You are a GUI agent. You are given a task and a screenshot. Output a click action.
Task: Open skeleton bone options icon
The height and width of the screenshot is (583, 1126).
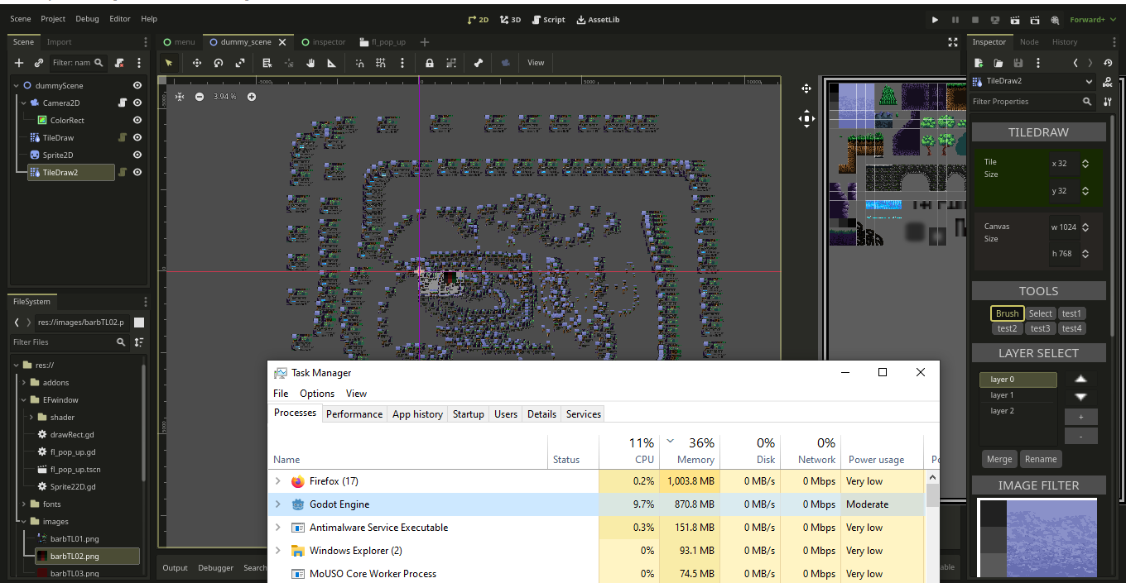[479, 63]
